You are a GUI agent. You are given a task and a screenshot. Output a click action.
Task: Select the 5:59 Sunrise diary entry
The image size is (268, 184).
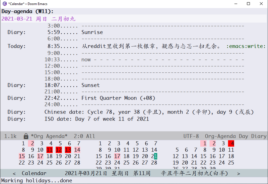pyautogui.click(x=75, y=32)
